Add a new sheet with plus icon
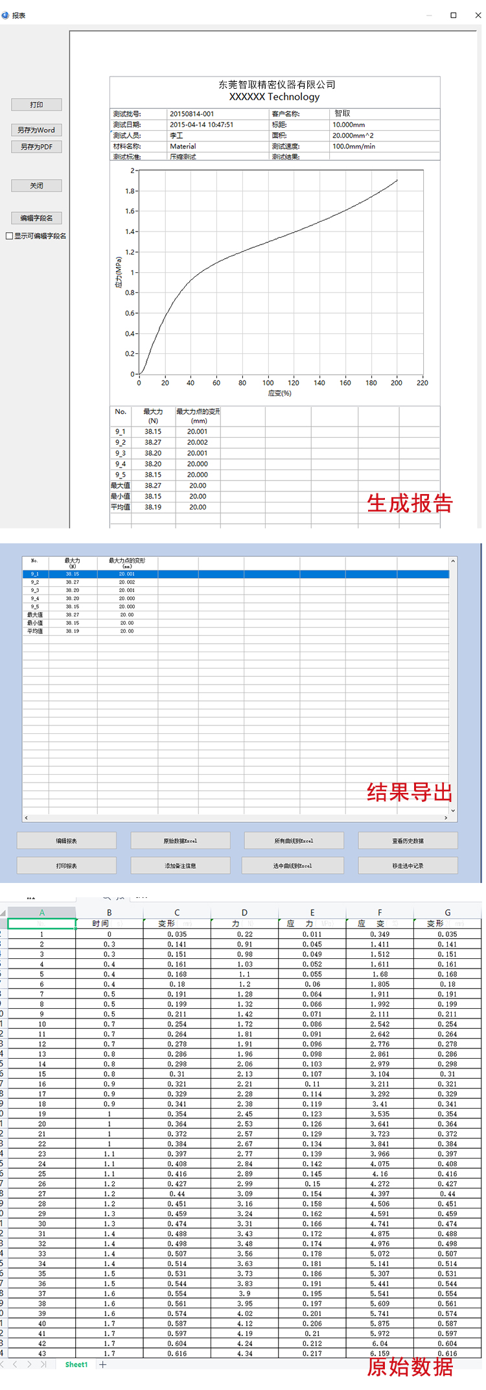 (x=102, y=1365)
